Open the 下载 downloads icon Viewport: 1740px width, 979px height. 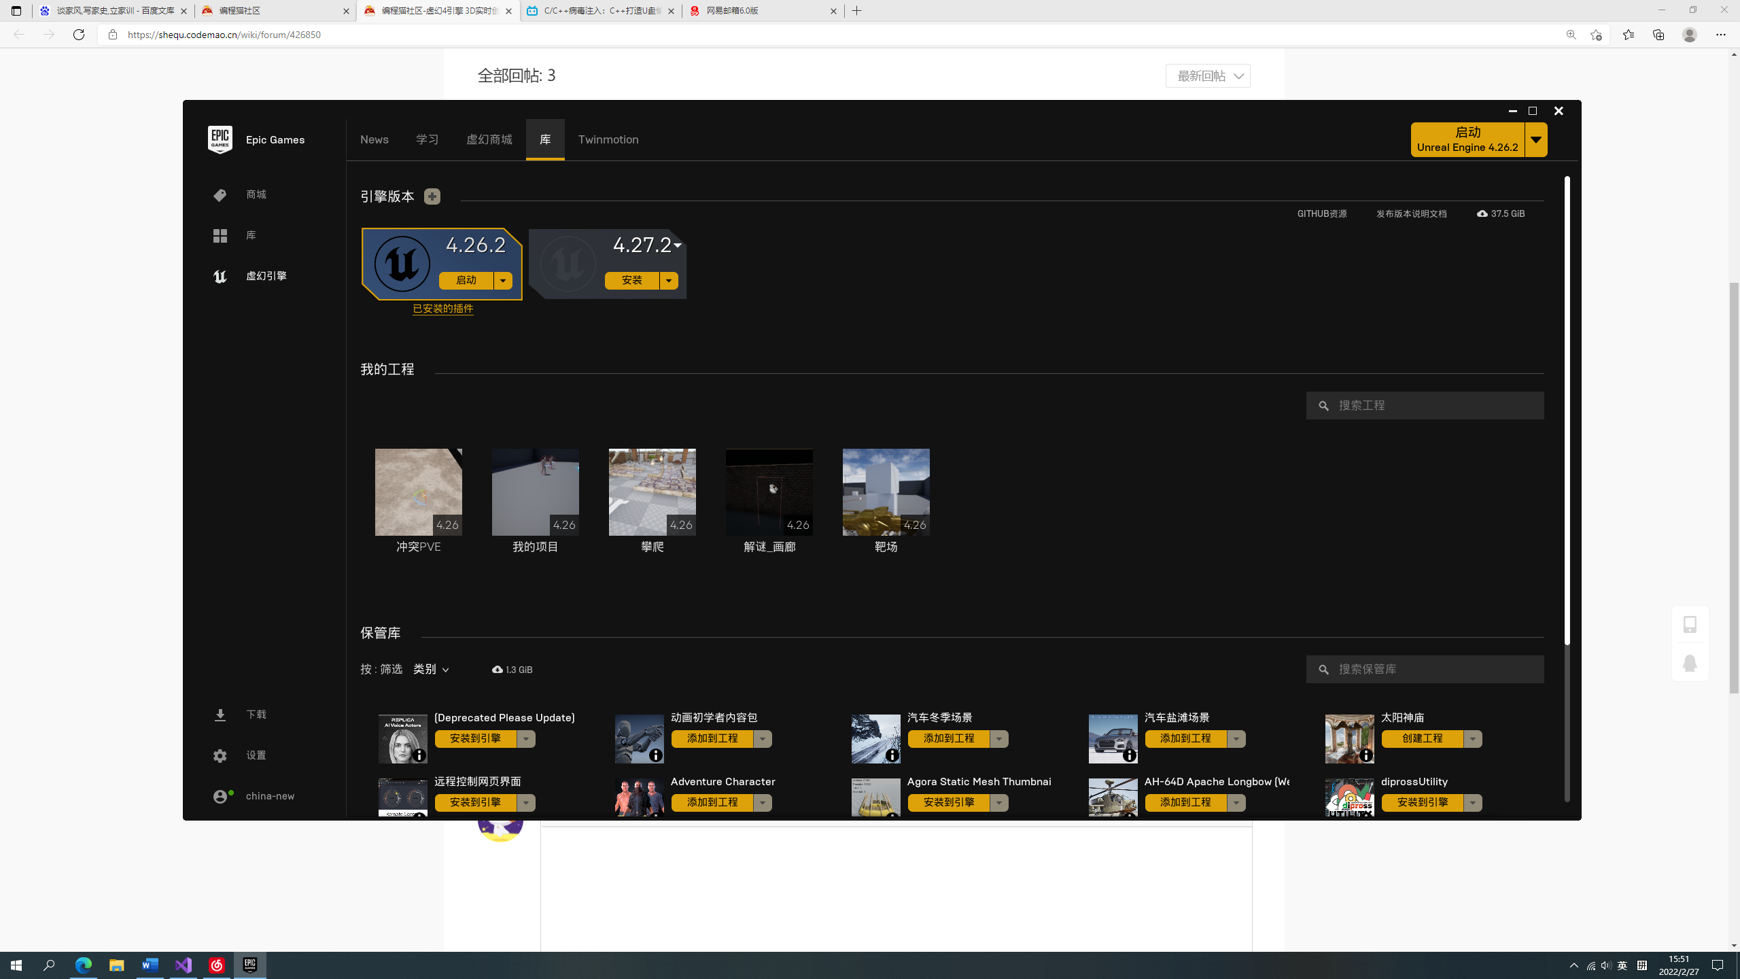220,715
